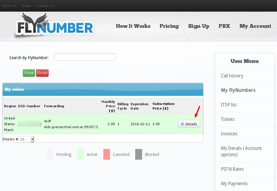Click the DID Number column header
The height and width of the screenshot is (191, 277).
[29, 106]
